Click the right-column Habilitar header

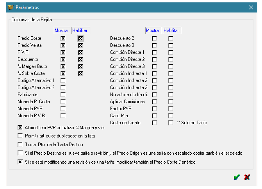coord(172,30)
